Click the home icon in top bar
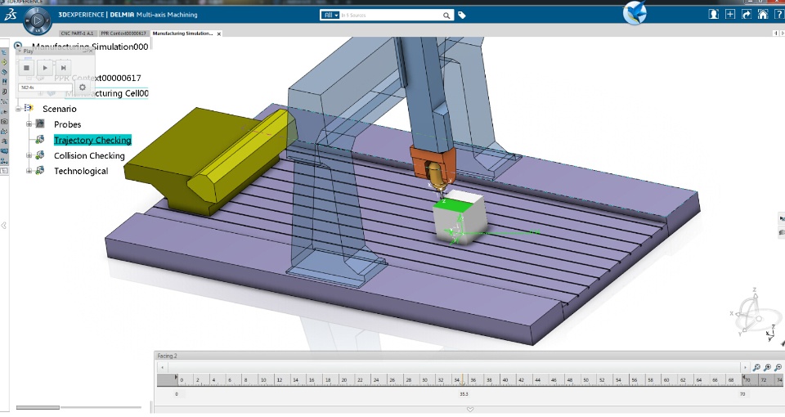This screenshot has width=785, height=417. (763, 15)
